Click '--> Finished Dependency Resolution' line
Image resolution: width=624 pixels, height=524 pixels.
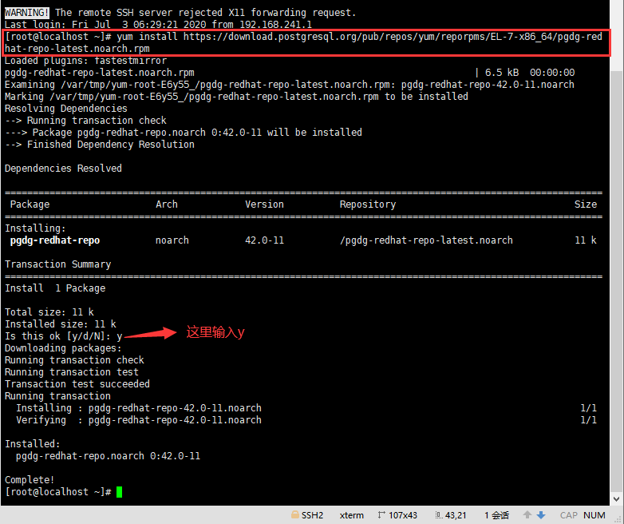click(x=100, y=145)
